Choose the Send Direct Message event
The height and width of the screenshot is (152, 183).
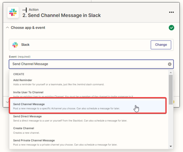(89, 118)
